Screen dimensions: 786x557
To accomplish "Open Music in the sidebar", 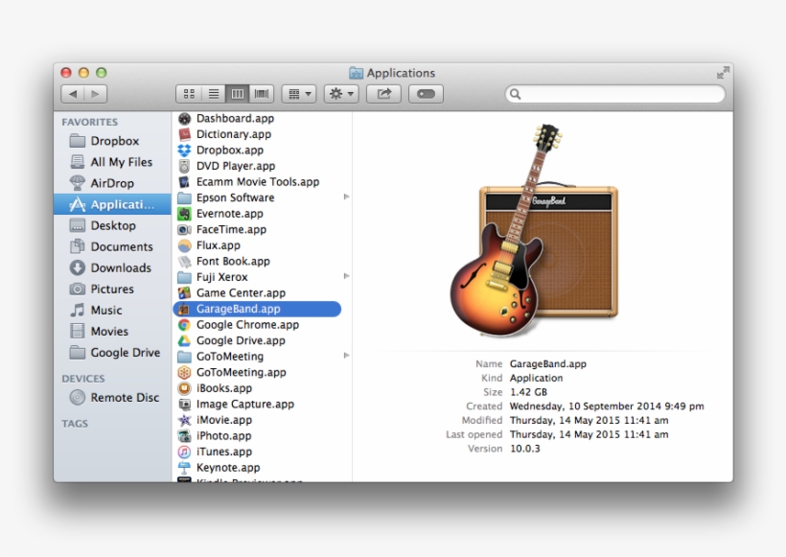I will (x=112, y=310).
